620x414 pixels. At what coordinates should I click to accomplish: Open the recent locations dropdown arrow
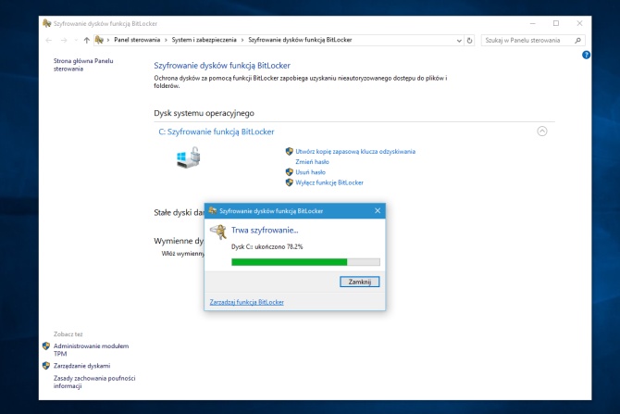tap(74, 41)
